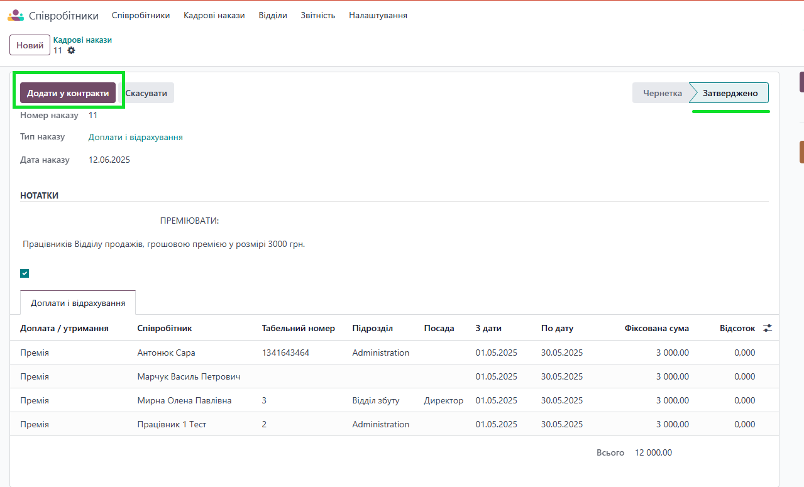The image size is (804, 487).
Task: Select the Чернетка status stage
Action: point(662,93)
